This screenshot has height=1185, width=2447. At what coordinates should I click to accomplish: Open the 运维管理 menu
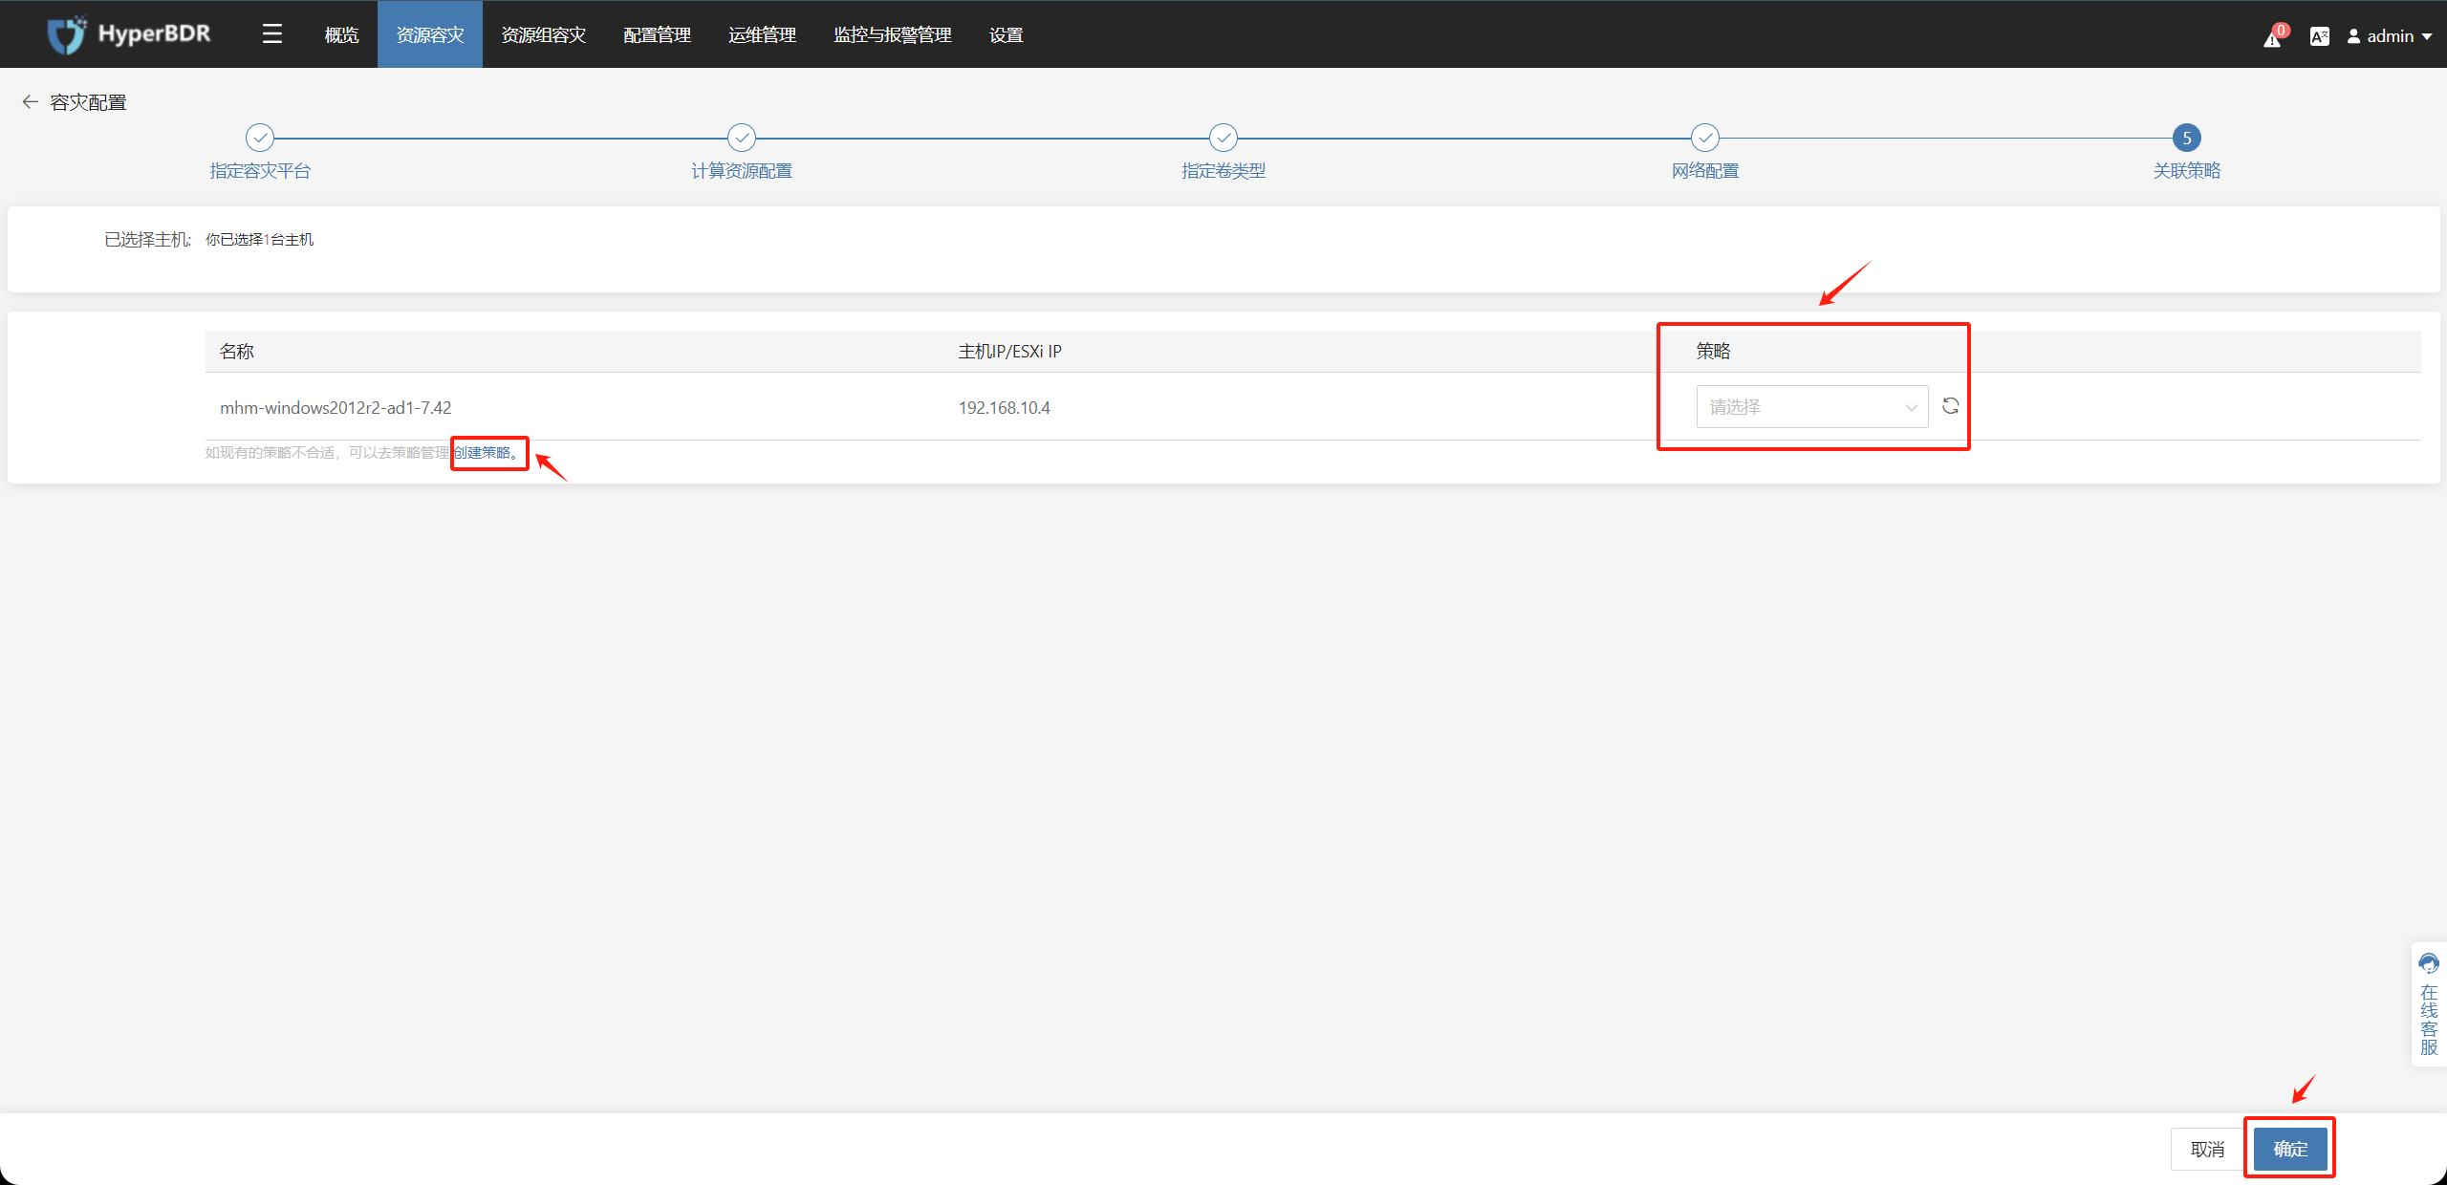pos(762,35)
